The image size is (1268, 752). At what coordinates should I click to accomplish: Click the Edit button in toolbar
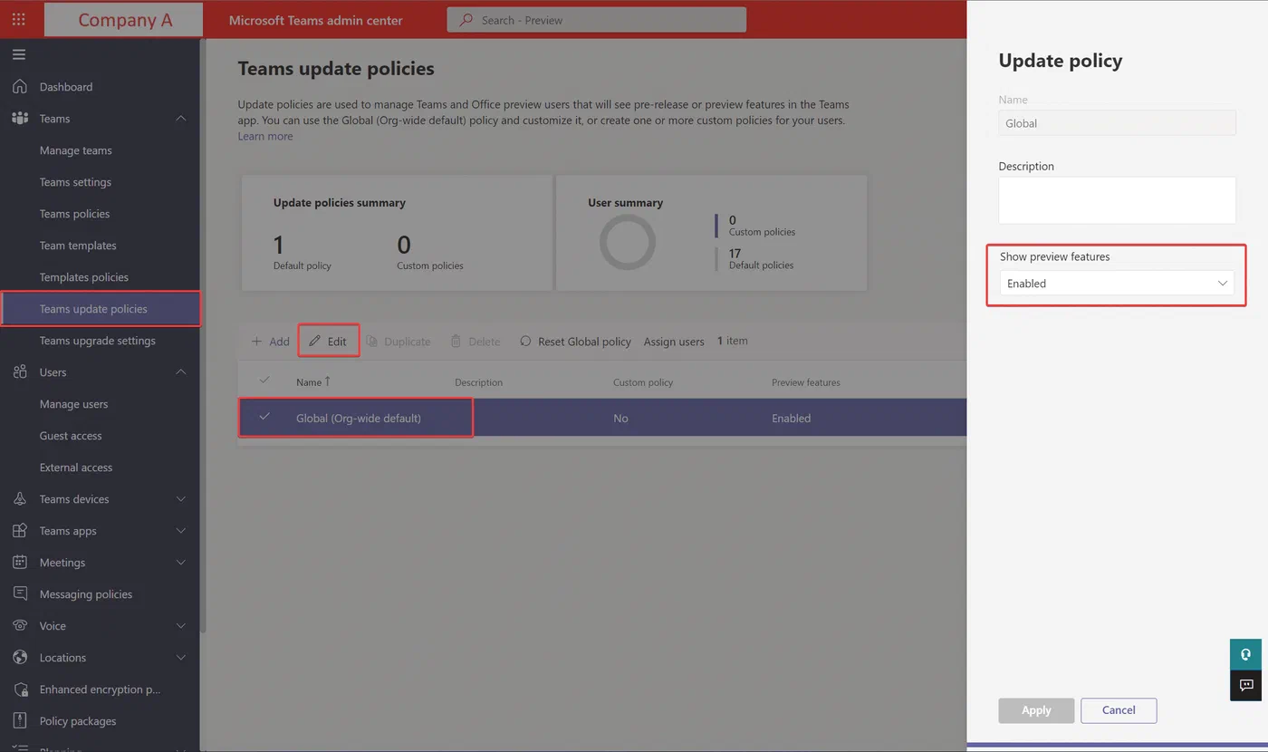(329, 342)
